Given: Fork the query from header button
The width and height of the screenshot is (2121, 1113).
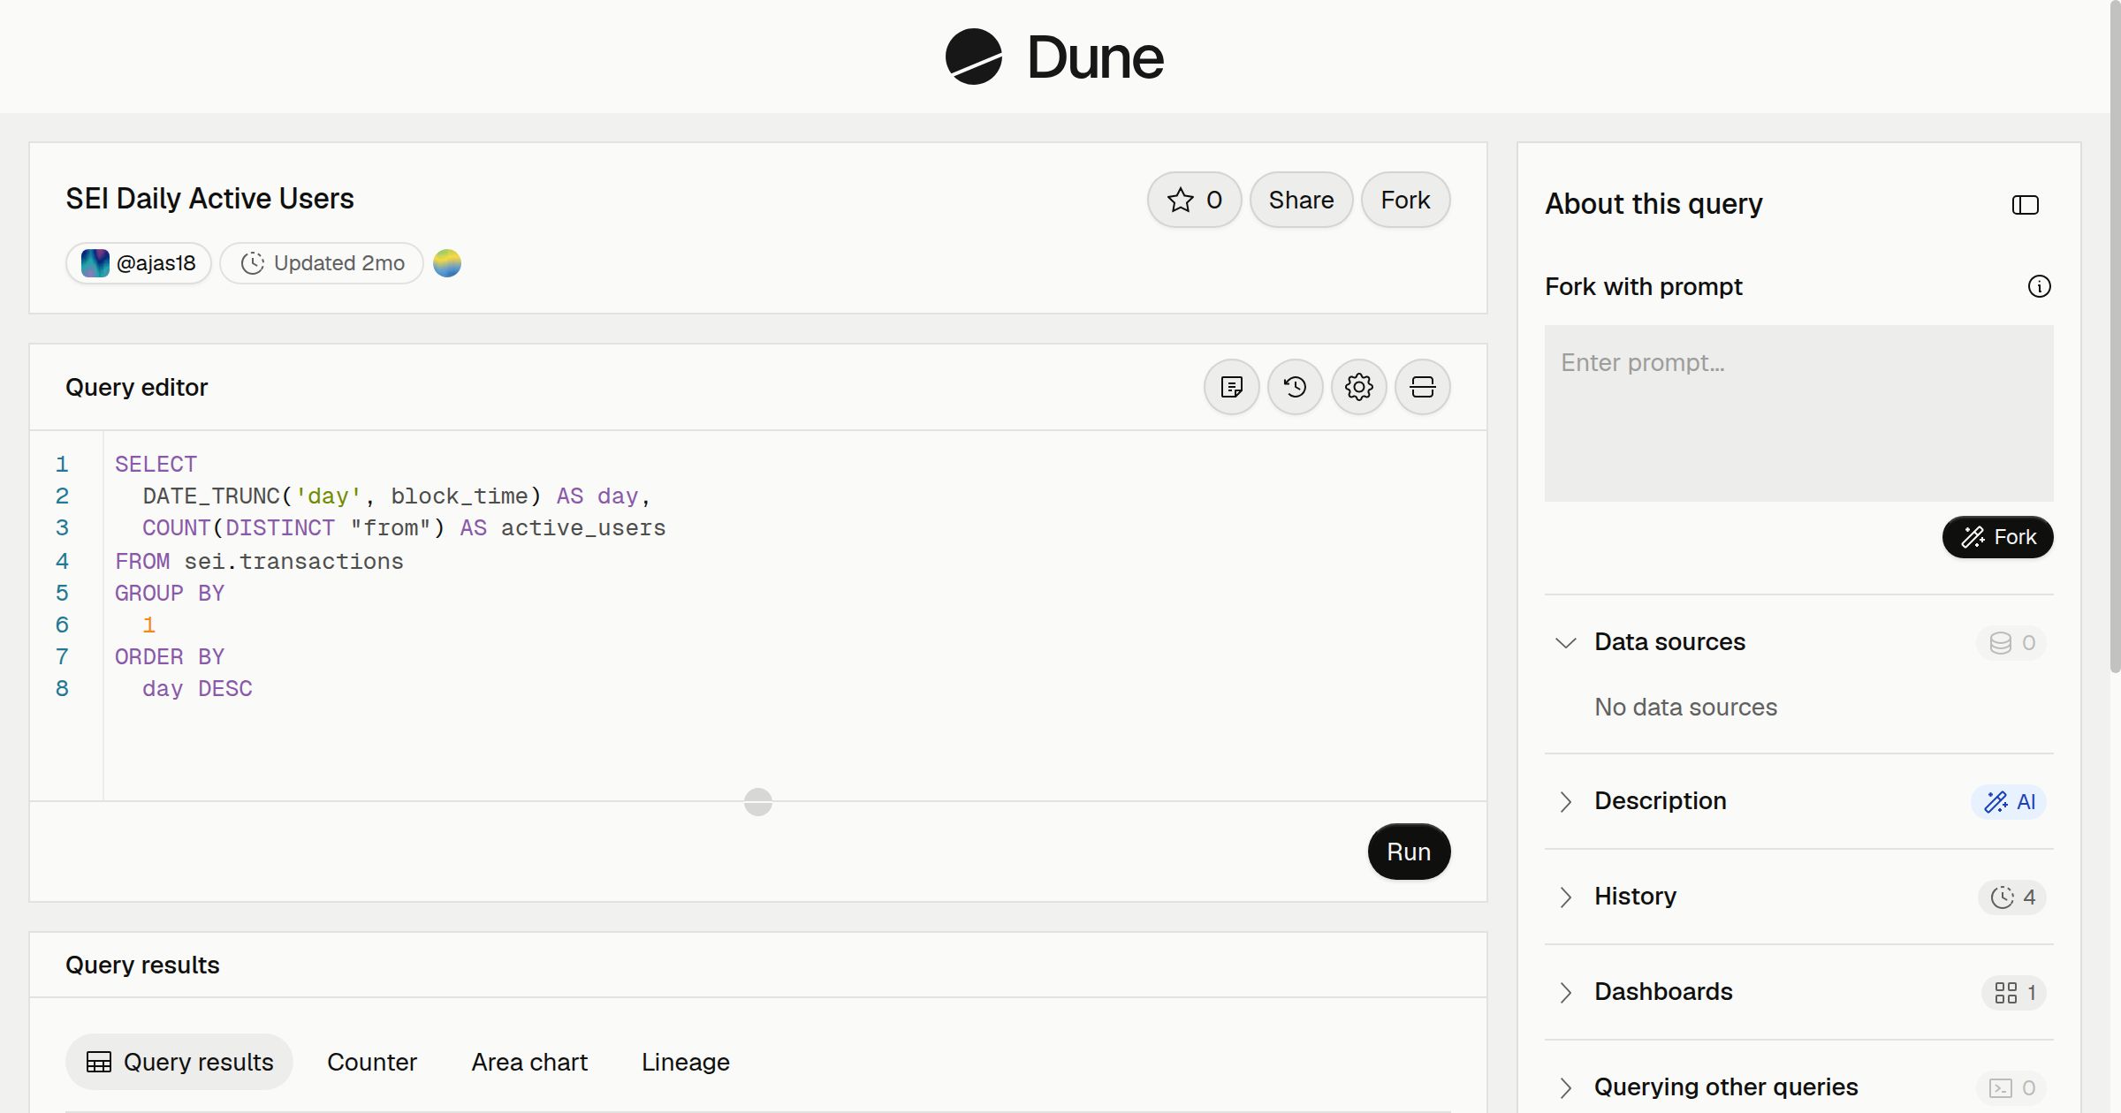Looking at the screenshot, I should click(1405, 200).
